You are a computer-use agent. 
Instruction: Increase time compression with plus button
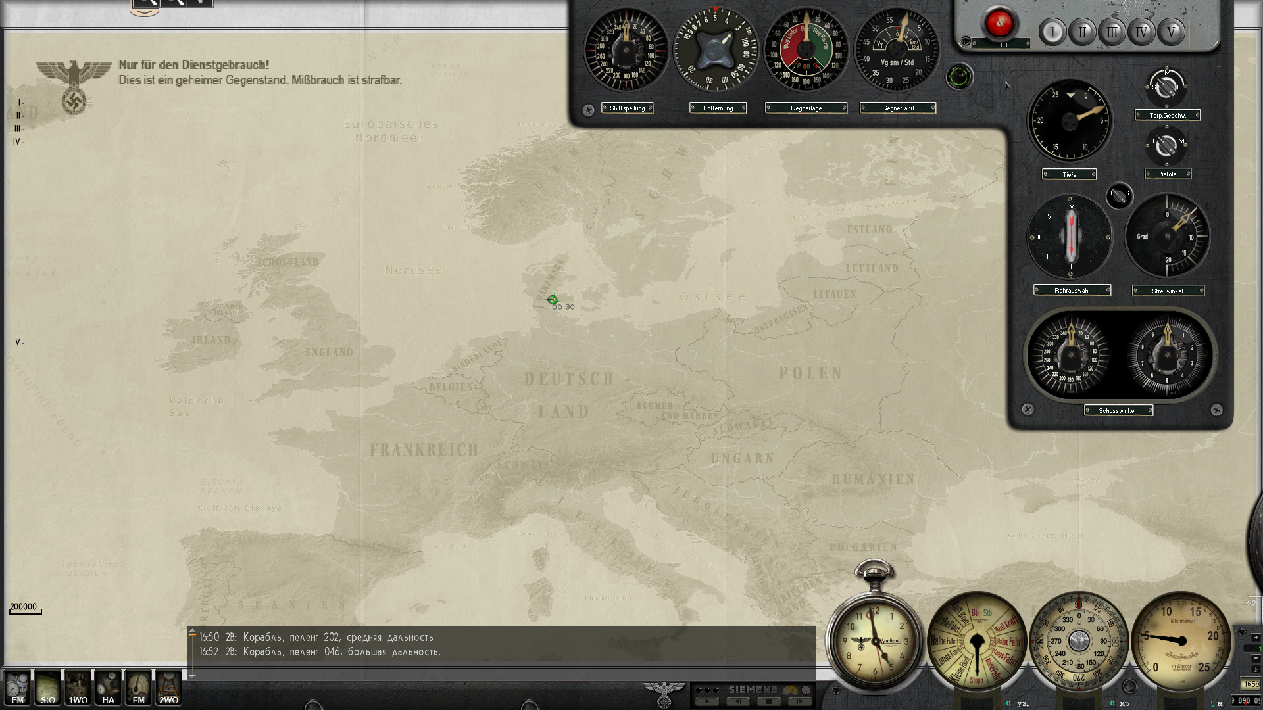tap(1256, 638)
